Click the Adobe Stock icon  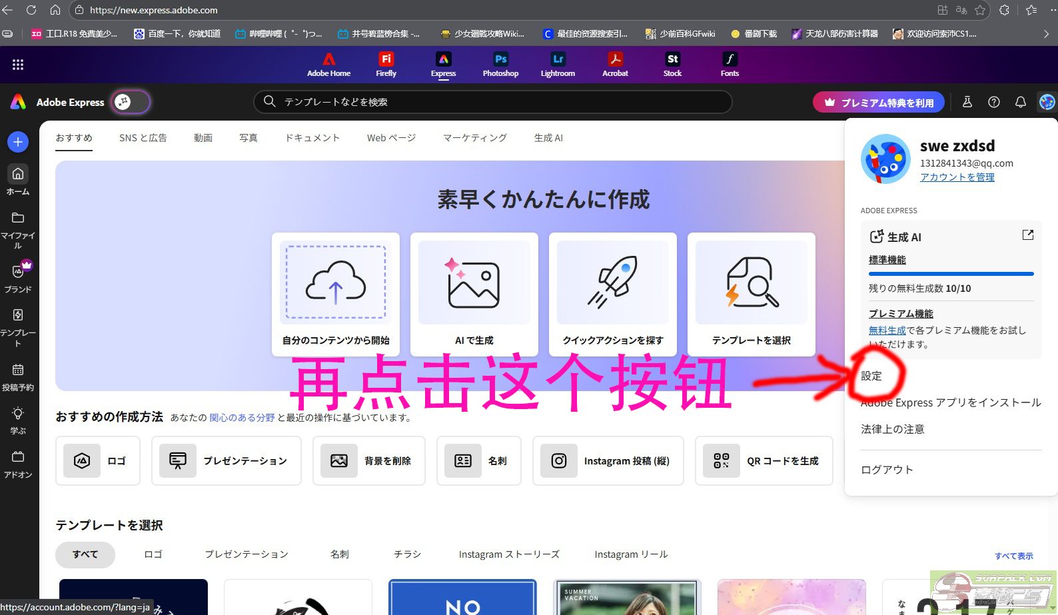point(672,65)
